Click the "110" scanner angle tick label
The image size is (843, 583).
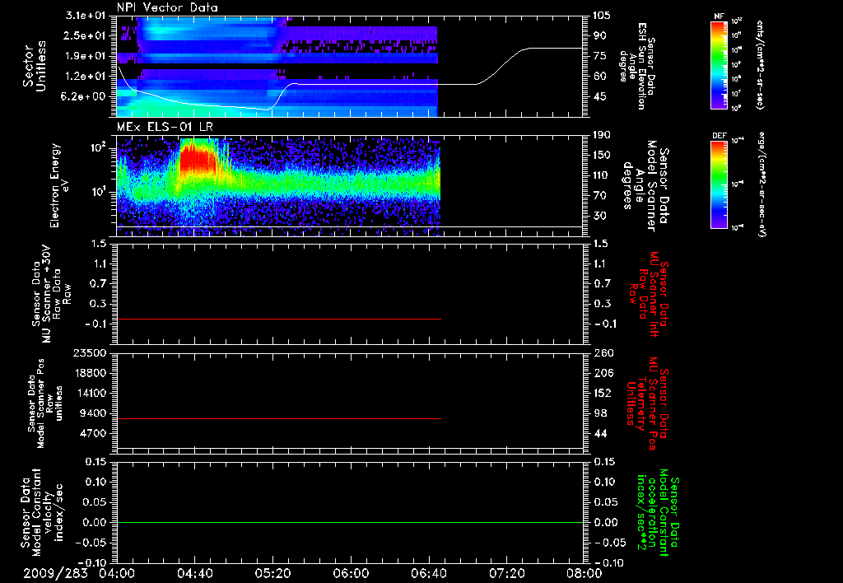point(602,175)
